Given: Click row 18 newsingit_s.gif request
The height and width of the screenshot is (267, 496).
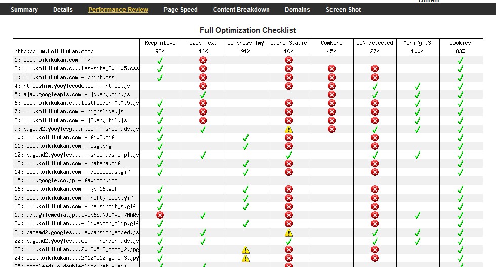Looking at the screenshot, I should click(75, 206).
